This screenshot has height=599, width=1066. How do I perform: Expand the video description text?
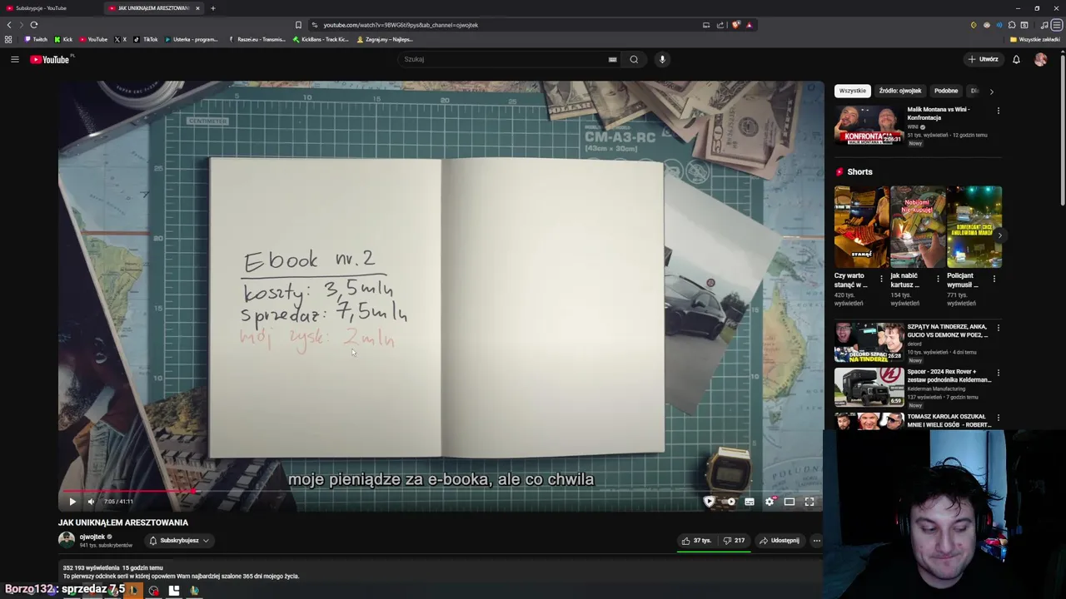pos(181,576)
